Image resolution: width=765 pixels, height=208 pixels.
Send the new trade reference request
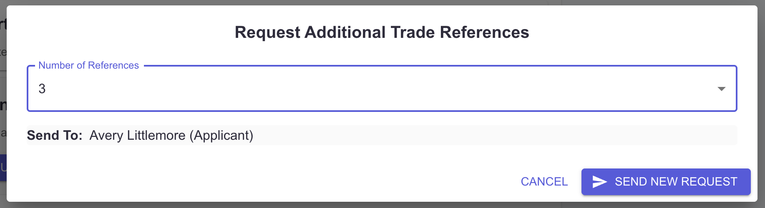tap(666, 182)
